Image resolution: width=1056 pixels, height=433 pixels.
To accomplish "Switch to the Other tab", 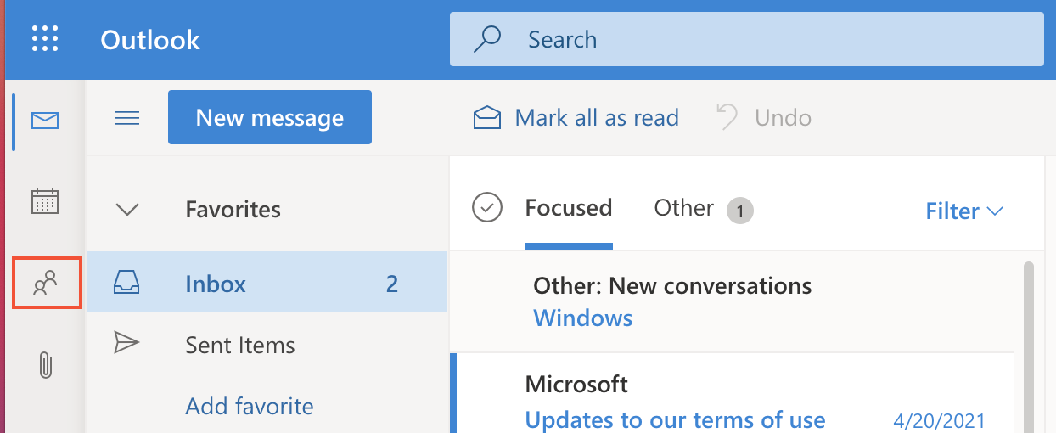I will click(x=684, y=208).
